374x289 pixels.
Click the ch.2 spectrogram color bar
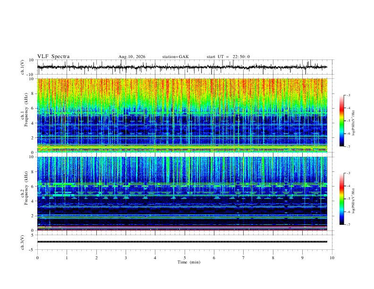click(341, 199)
